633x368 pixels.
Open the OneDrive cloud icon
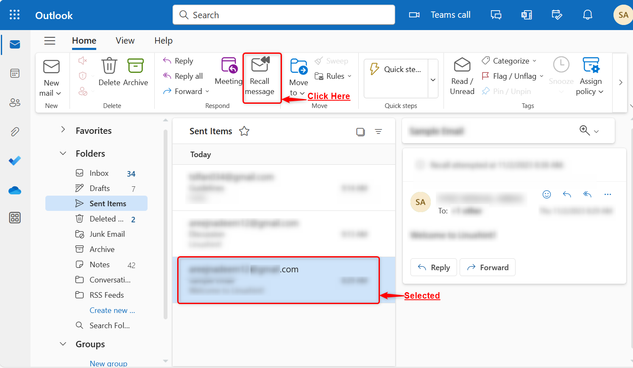click(15, 191)
